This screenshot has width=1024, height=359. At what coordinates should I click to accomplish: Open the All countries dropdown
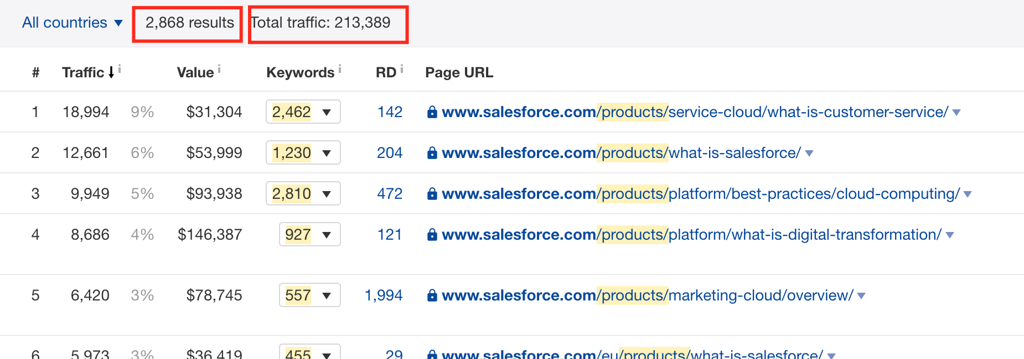click(x=72, y=23)
